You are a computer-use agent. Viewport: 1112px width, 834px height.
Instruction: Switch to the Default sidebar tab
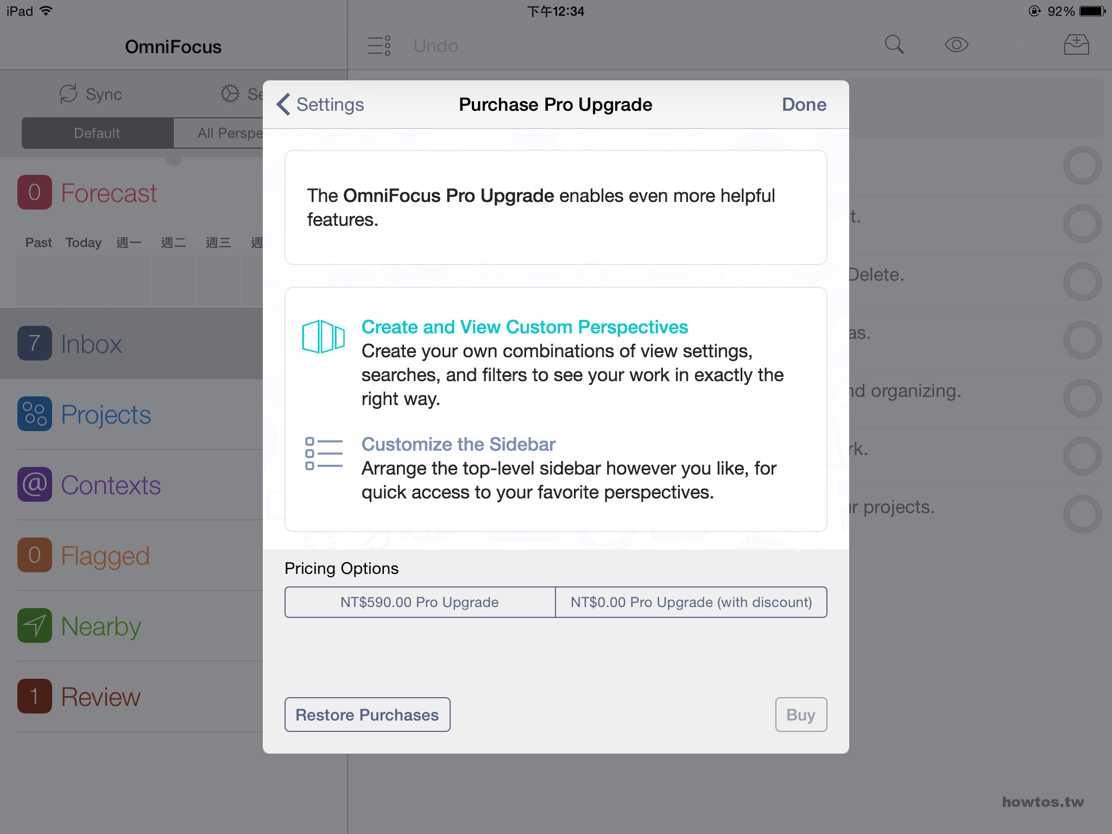(x=97, y=133)
